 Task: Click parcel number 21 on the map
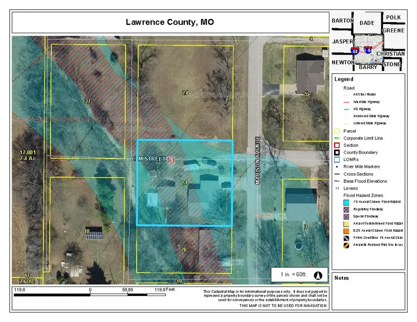(184, 183)
